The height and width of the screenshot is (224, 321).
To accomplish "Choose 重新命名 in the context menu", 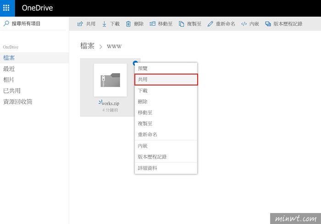I will pos(166,134).
